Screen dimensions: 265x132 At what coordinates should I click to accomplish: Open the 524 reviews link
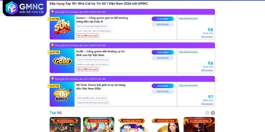coord(207,104)
